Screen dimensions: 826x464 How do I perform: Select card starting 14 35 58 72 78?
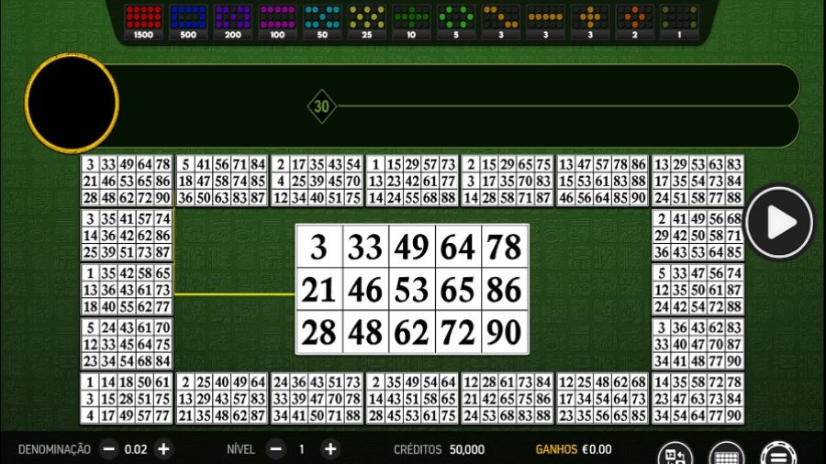click(x=698, y=399)
